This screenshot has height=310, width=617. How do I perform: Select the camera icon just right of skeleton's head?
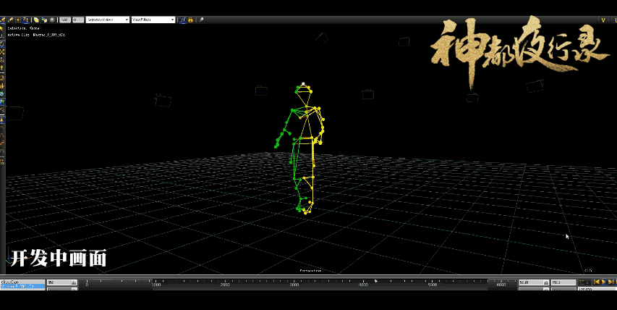(x=367, y=94)
